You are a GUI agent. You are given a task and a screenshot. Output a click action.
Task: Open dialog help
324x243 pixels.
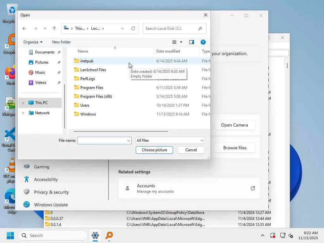point(203,42)
